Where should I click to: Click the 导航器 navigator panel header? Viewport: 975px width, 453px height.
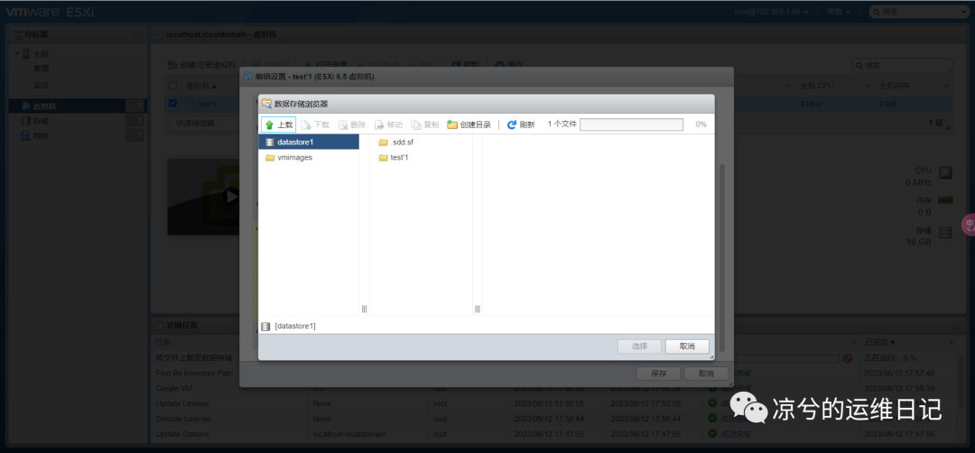(77, 34)
